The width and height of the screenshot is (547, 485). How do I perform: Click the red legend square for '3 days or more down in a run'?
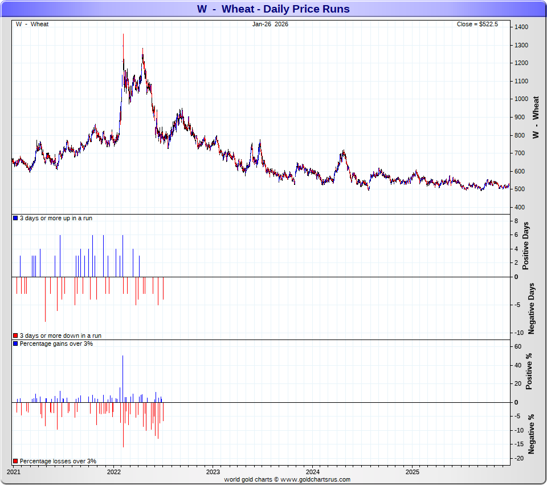15,336
